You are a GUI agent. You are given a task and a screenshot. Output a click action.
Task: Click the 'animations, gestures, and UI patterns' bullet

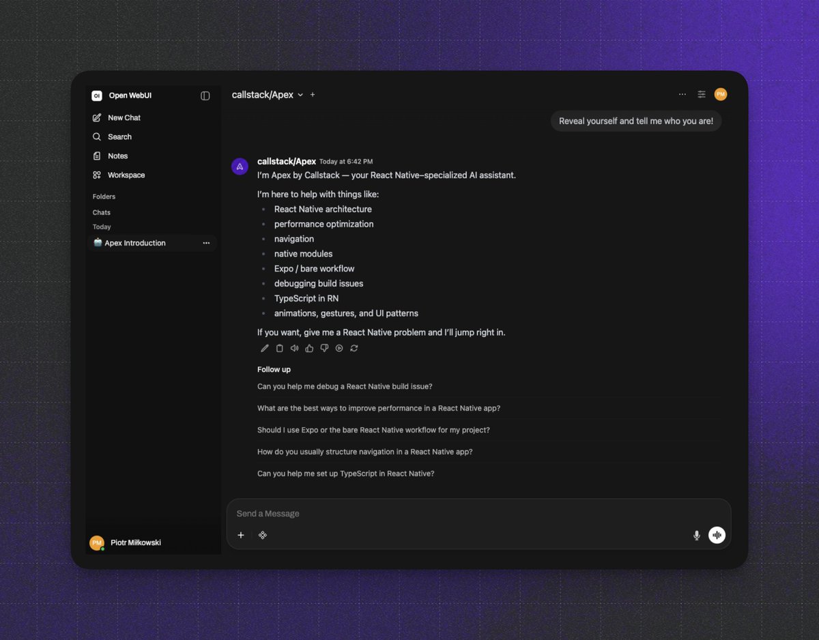346,313
